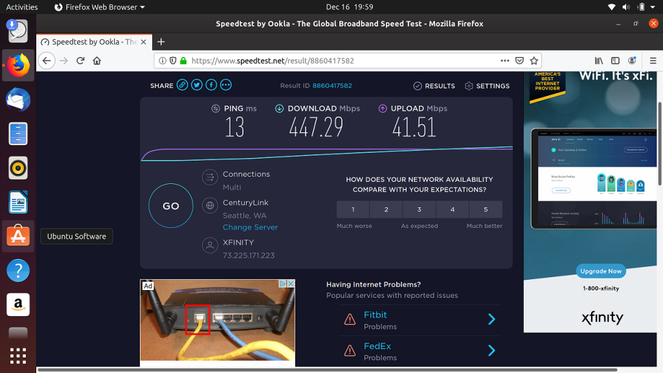This screenshot has width=663, height=373.
Task: Click the horizontal page scrollbar
Action: 328,370
